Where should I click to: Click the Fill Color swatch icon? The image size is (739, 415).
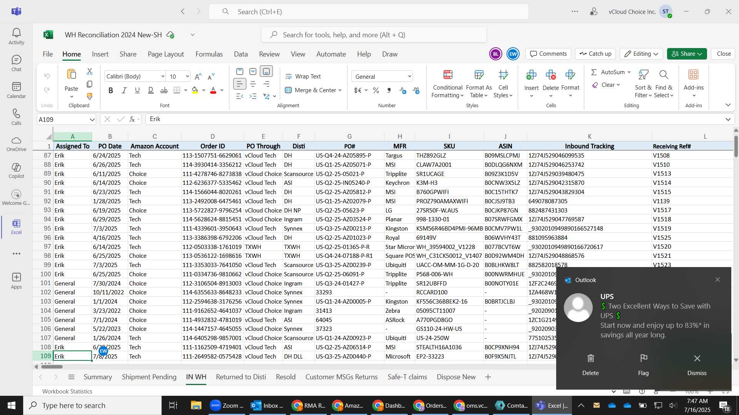click(x=195, y=90)
